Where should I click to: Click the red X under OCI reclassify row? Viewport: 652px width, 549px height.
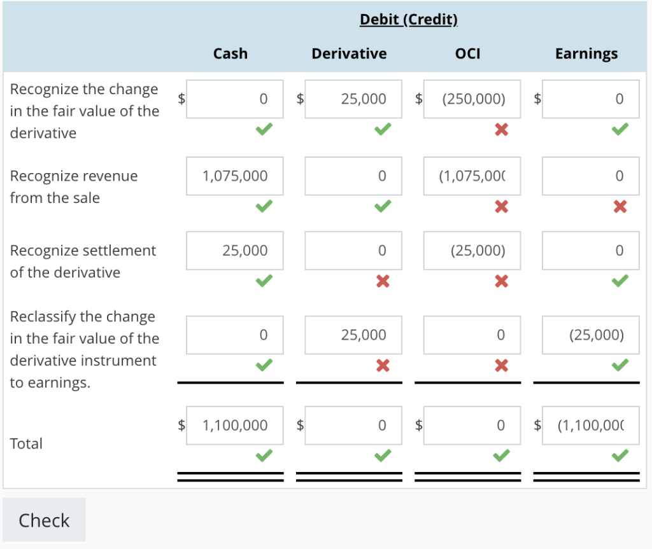point(501,365)
